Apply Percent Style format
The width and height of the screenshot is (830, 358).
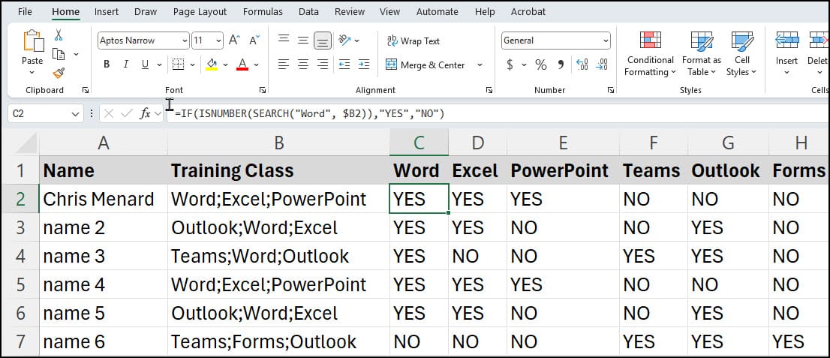point(541,65)
